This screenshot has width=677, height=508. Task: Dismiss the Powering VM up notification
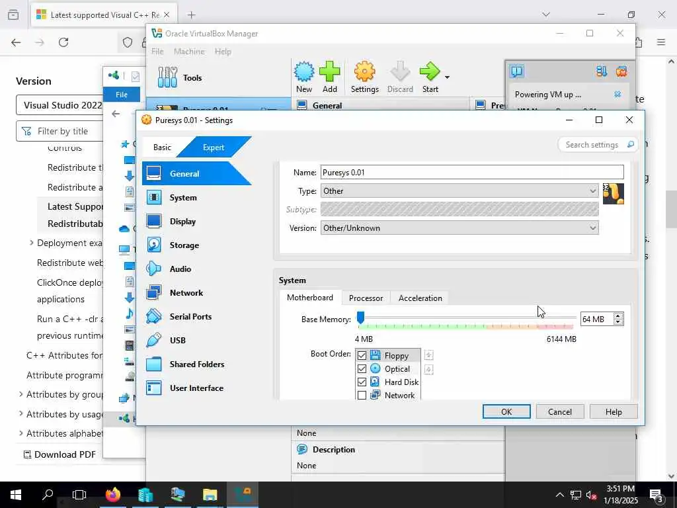pyautogui.click(x=617, y=94)
